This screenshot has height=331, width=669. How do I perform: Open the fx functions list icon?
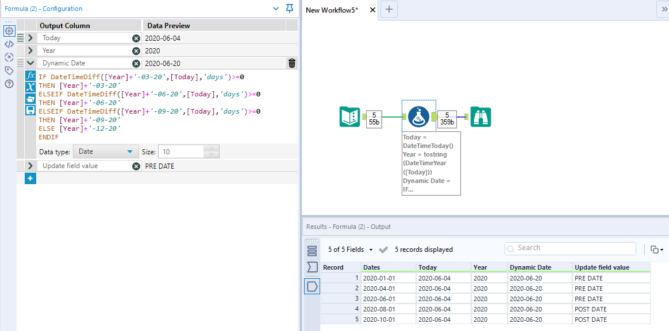[x=31, y=76]
